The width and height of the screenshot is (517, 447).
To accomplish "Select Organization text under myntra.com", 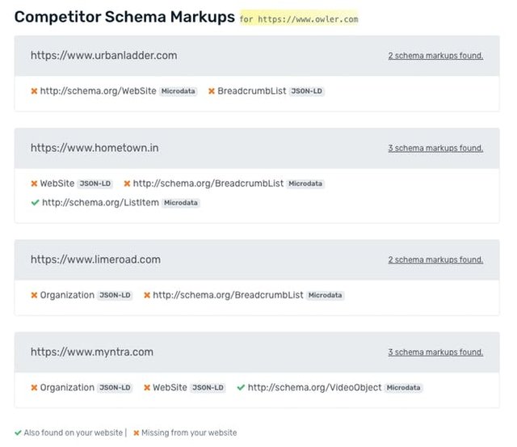I will 67,388.
